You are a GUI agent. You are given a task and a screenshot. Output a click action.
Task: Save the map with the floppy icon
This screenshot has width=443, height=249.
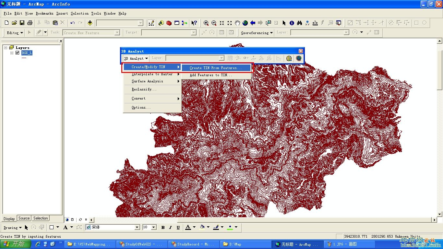tap(22, 23)
